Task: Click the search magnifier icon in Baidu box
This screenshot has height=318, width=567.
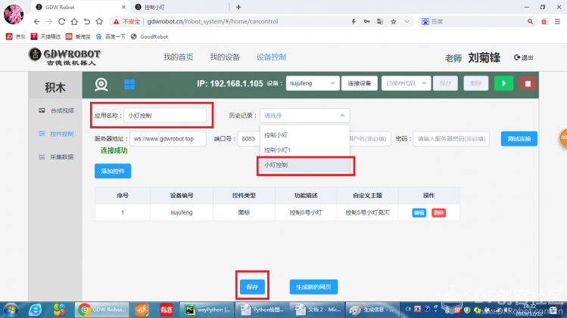Action: point(530,22)
